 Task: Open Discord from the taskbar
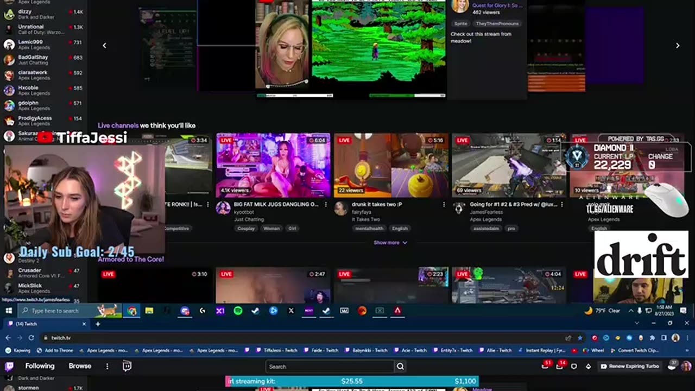pyautogui.click(x=185, y=311)
